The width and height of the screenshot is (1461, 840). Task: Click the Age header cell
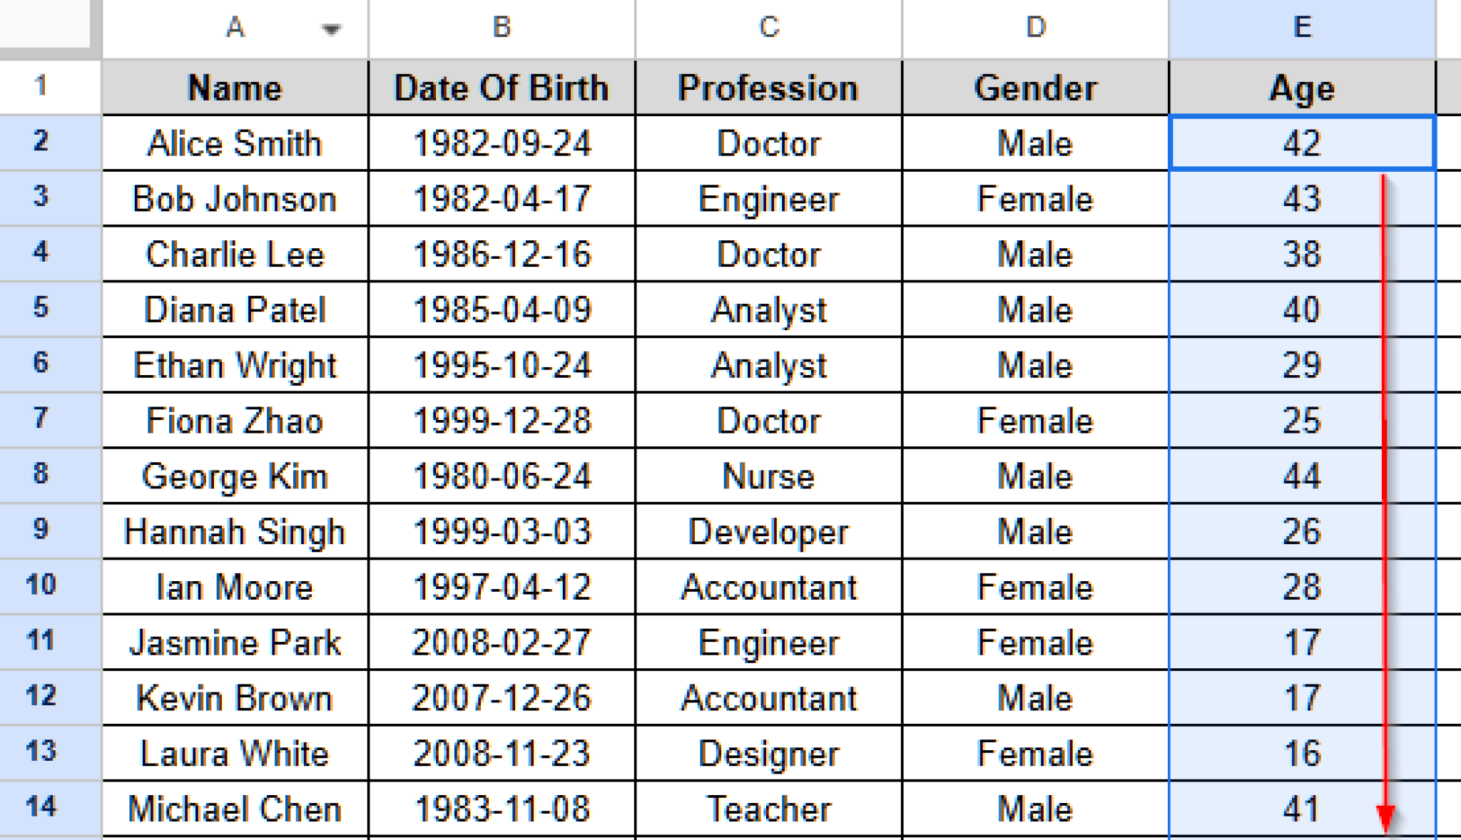1303,88
